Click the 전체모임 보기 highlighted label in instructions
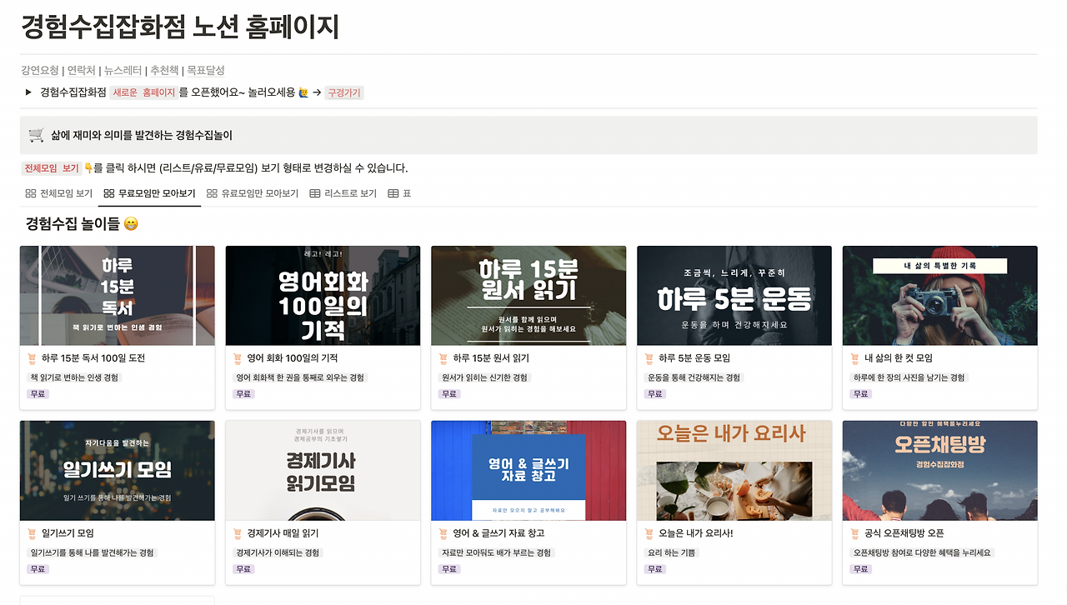The image size is (1067, 605). click(51, 168)
